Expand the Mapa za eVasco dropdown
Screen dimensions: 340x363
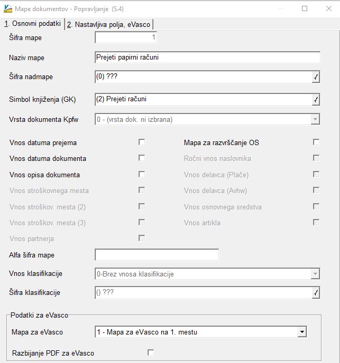[x=302, y=332]
